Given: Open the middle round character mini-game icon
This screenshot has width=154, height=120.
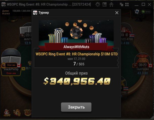Looking at the screenshot, I should coord(17,112).
